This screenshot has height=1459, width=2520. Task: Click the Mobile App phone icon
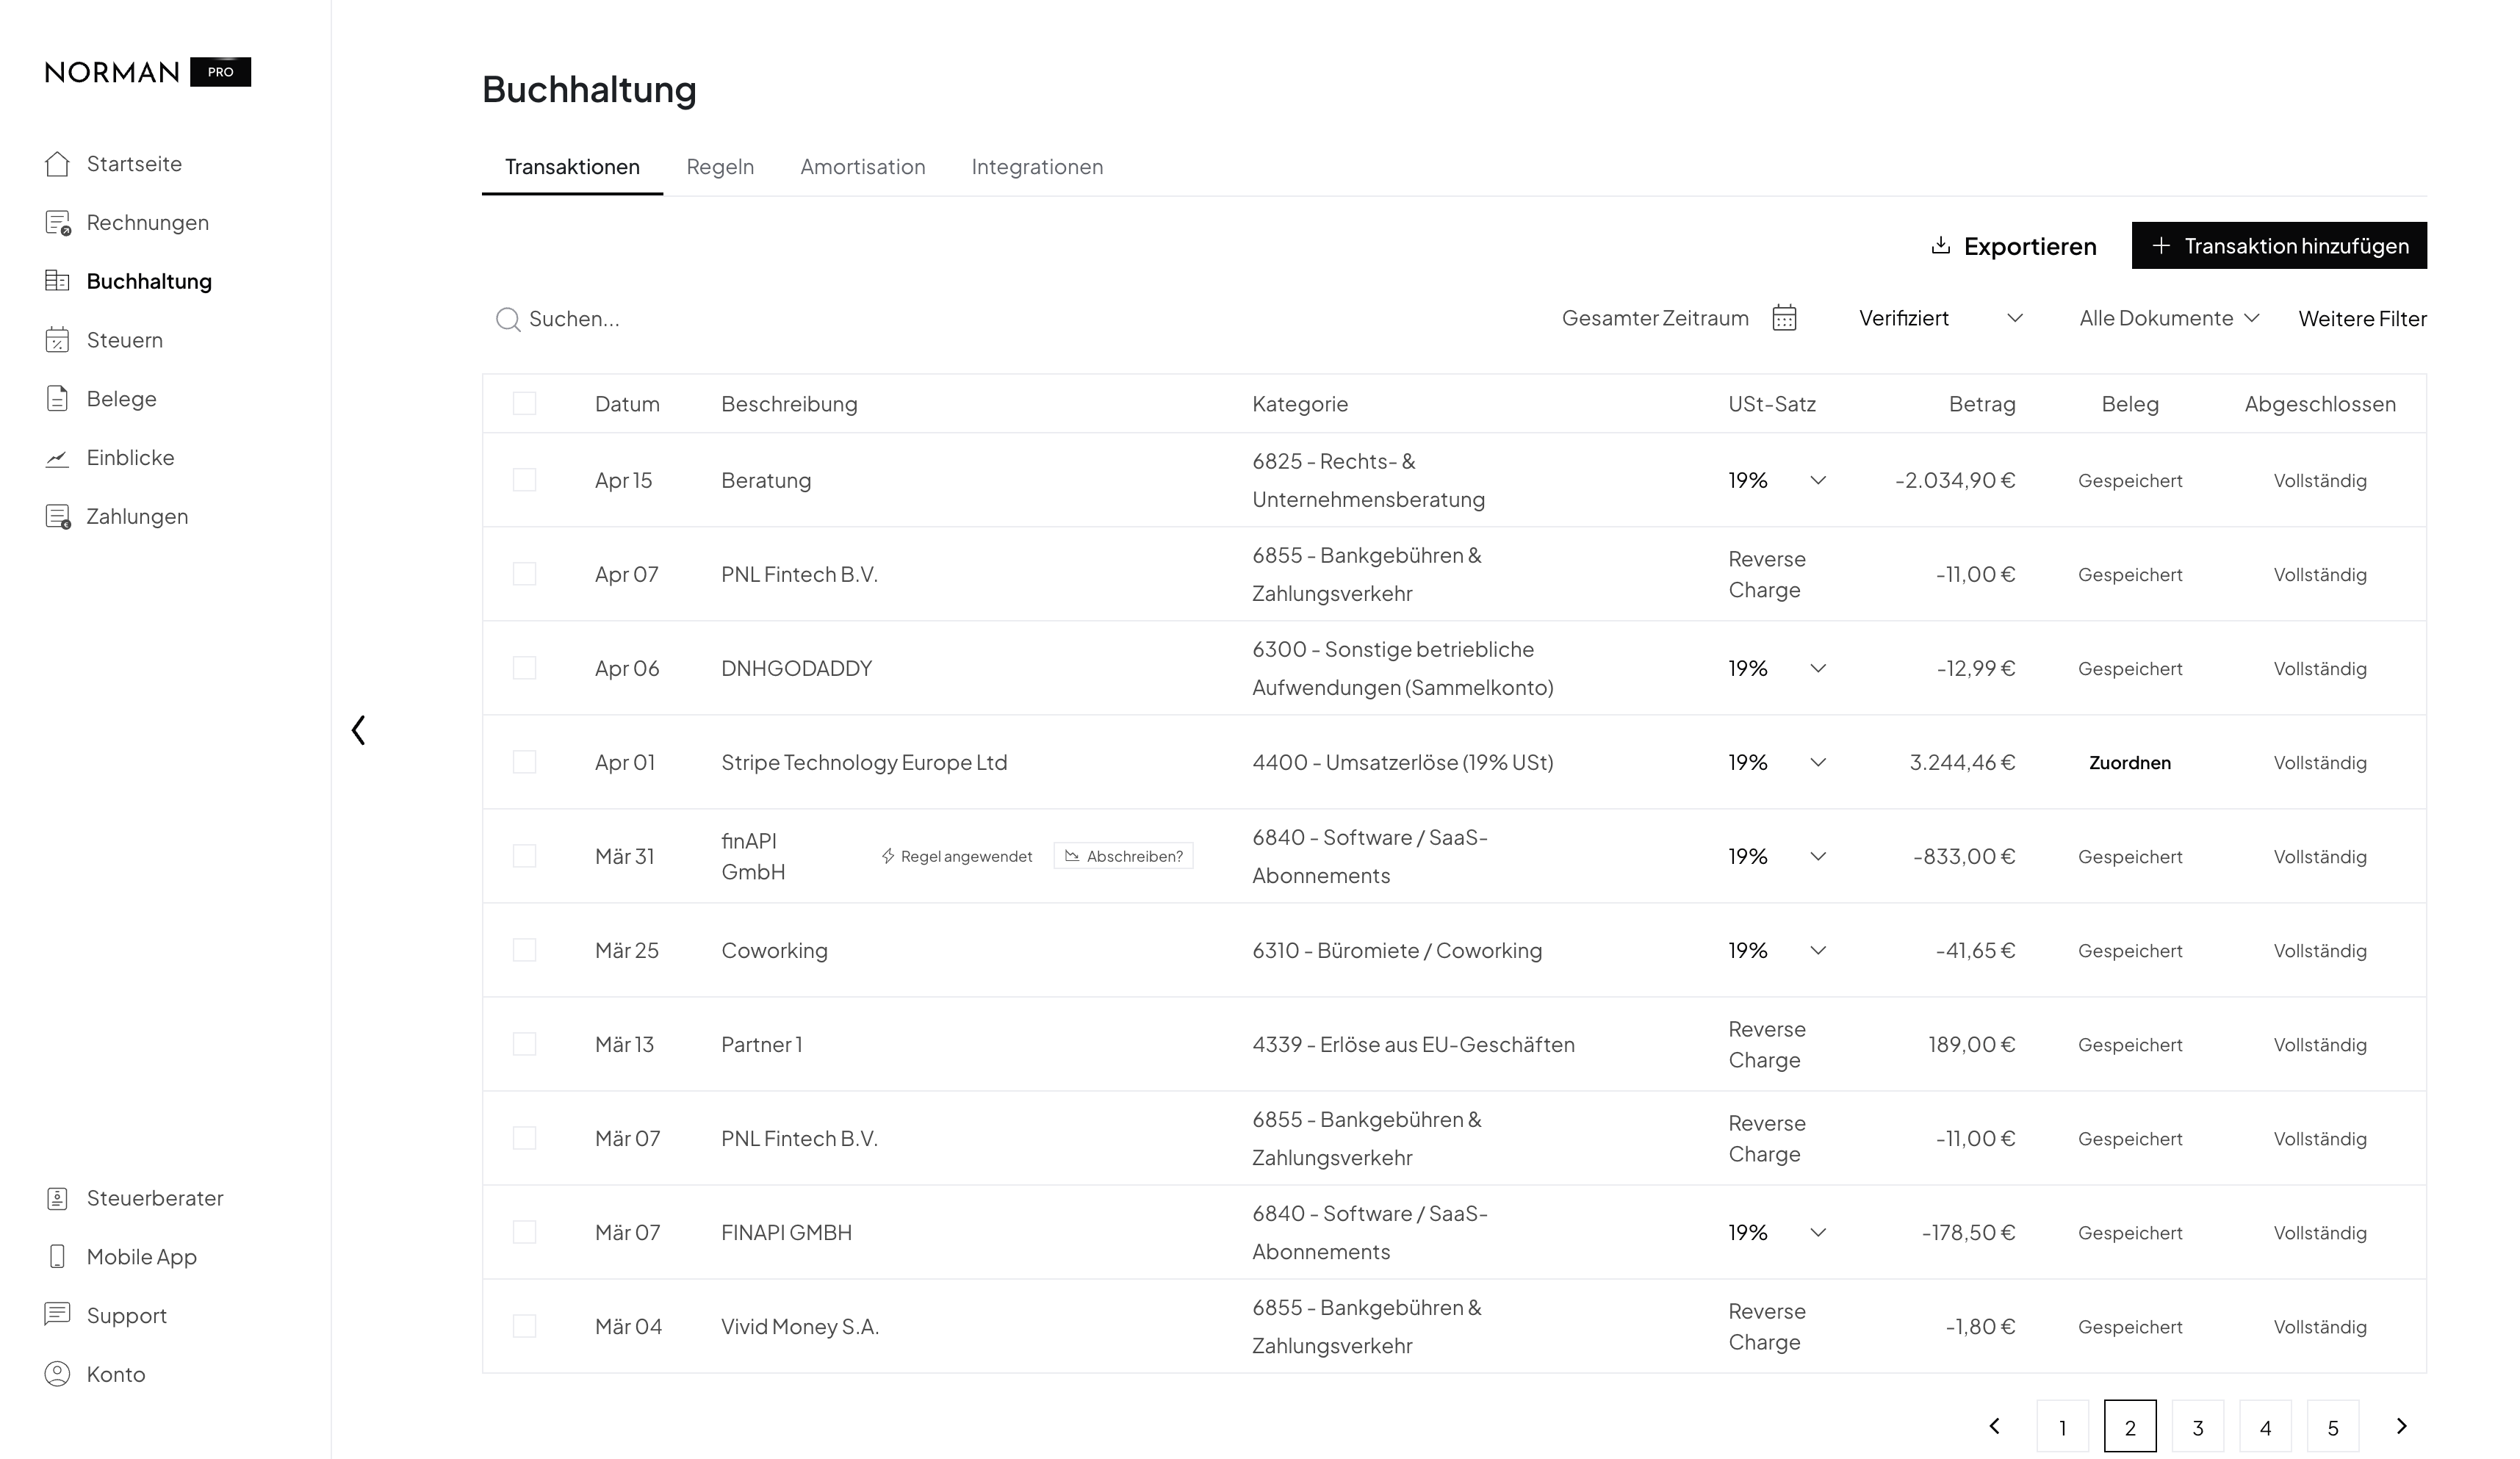(57, 1257)
